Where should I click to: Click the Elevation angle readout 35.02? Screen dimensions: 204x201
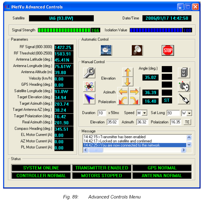[x=150, y=78]
